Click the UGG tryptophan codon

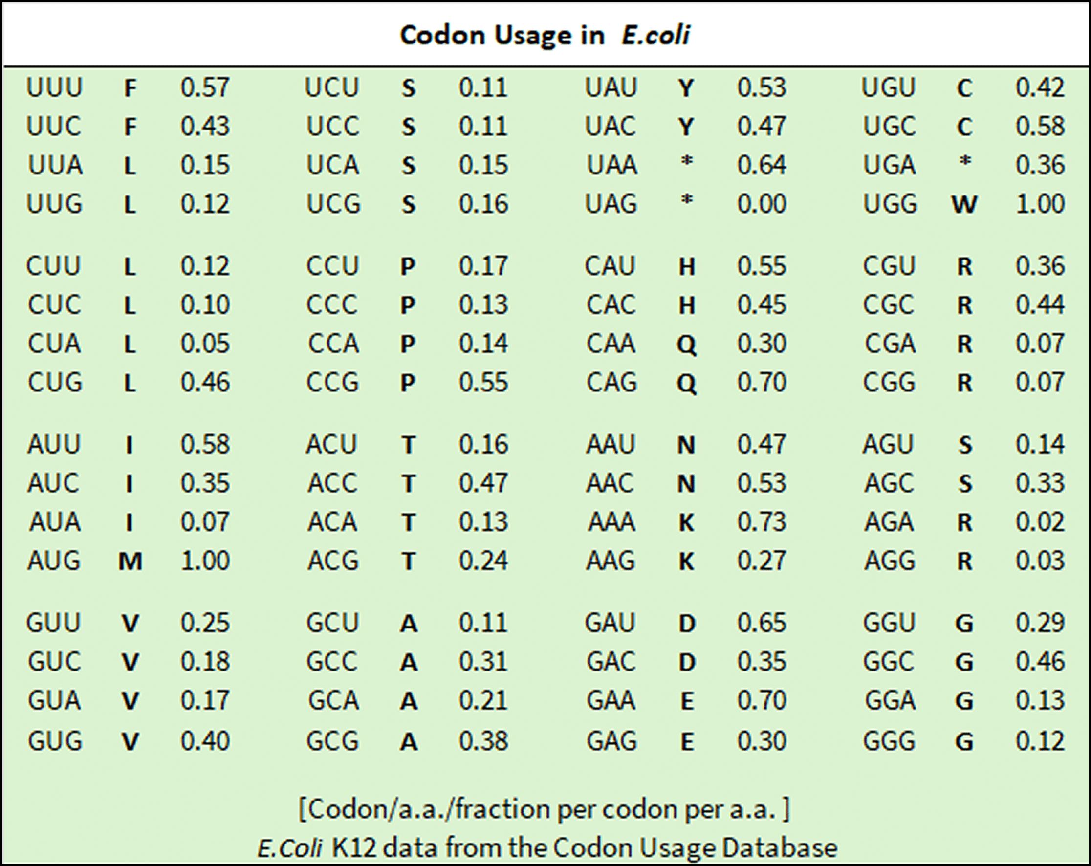890,204
